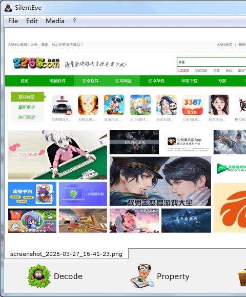246x297 pixels.
Task: Click the pink romance couple game thumbnail
Action: coord(134,221)
